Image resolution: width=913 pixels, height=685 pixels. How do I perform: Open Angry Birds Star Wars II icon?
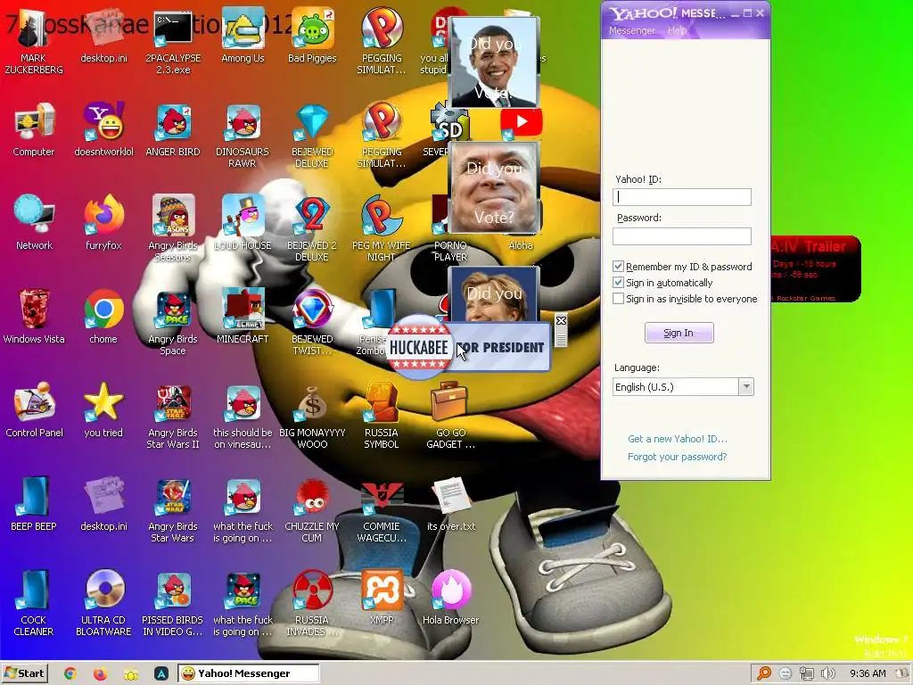tap(173, 416)
